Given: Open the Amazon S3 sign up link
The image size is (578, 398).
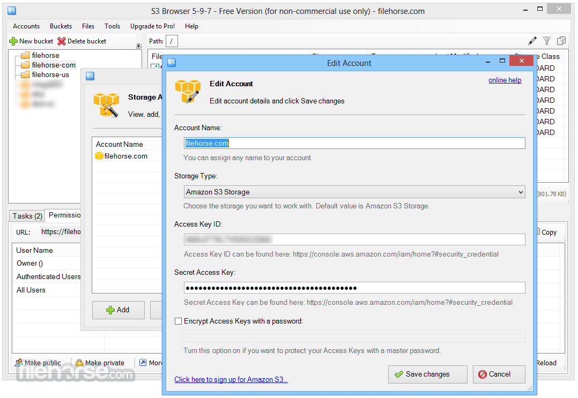Looking at the screenshot, I should [x=231, y=380].
